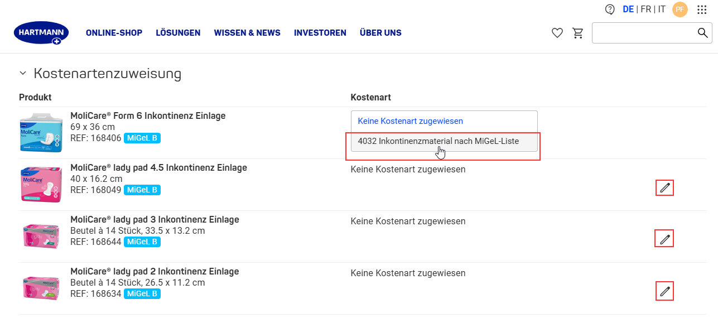Image resolution: width=718 pixels, height=318 pixels.
Task: Click 'REF: 168406' text
Action: (x=96, y=138)
